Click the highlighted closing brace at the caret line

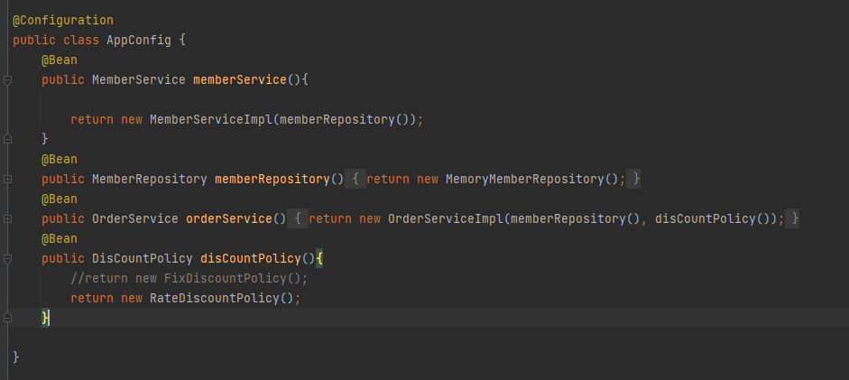pyautogui.click(x=45, y=319)
